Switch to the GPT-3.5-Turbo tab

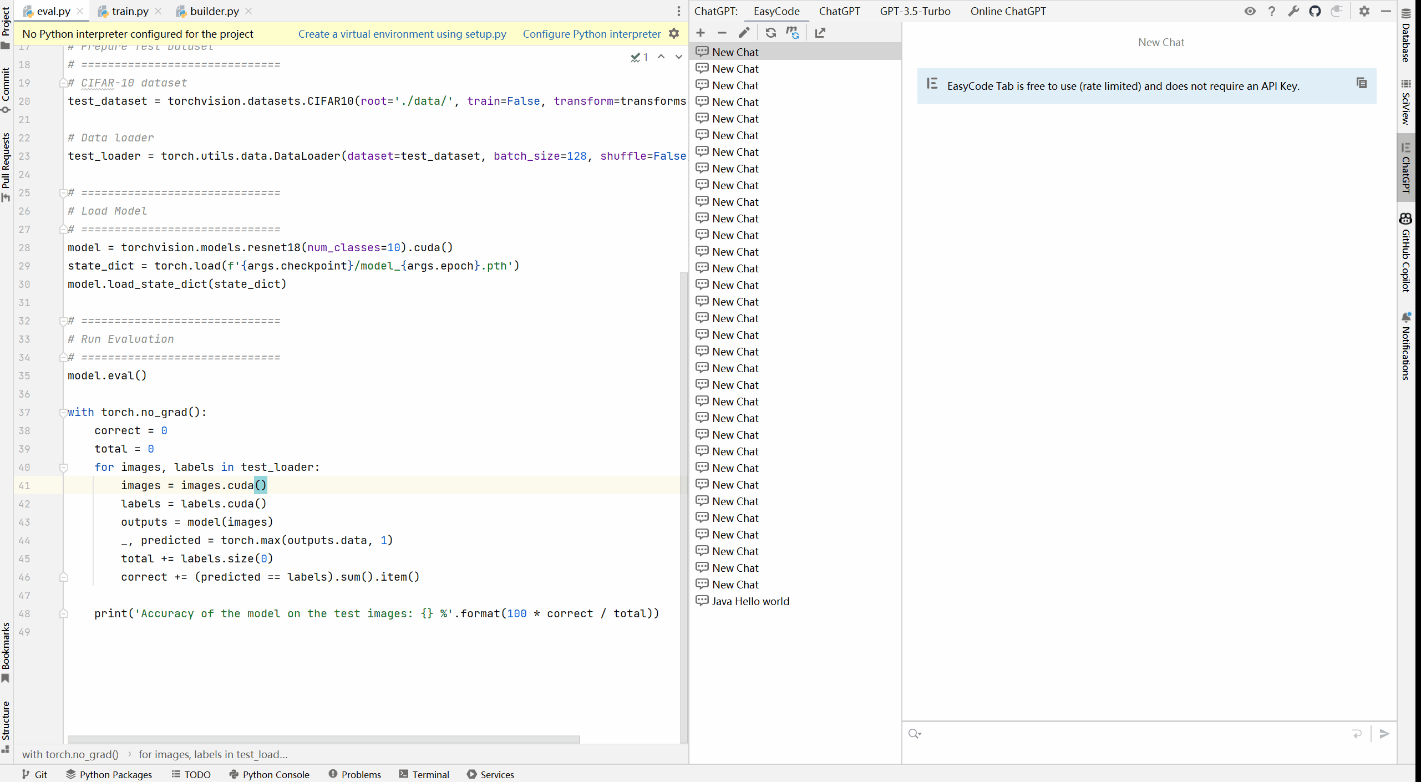pyautogui.click(x=915, y=11)
